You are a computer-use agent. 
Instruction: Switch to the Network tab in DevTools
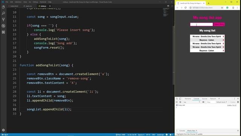(x=213, y=99)
